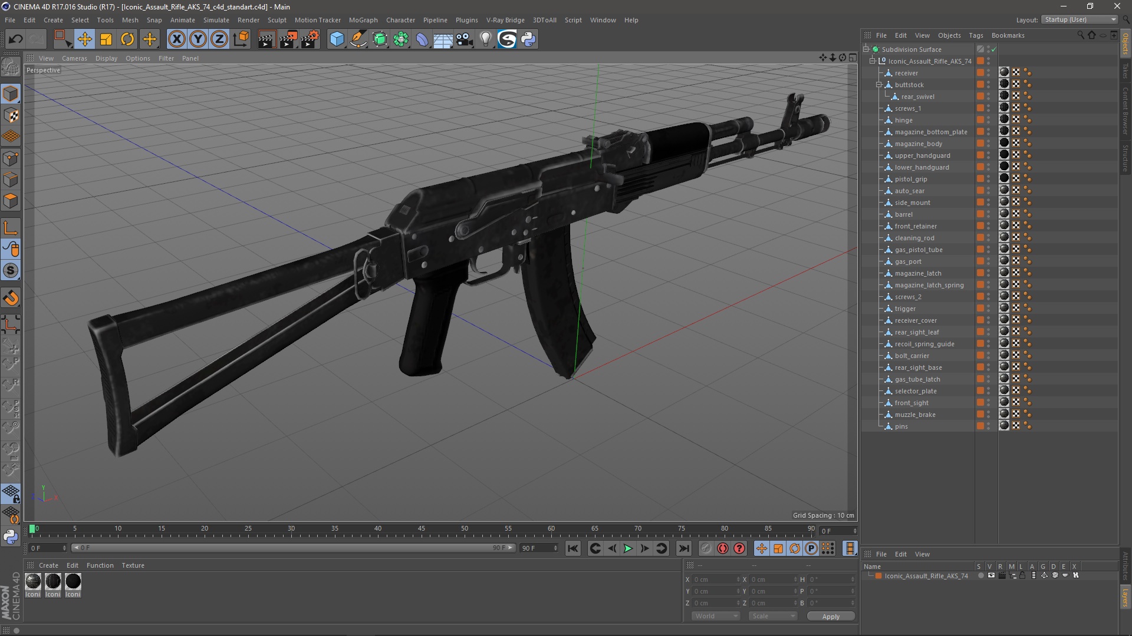Open the World coordinate dropdown

pyautogui.click(x=716, y=616)
